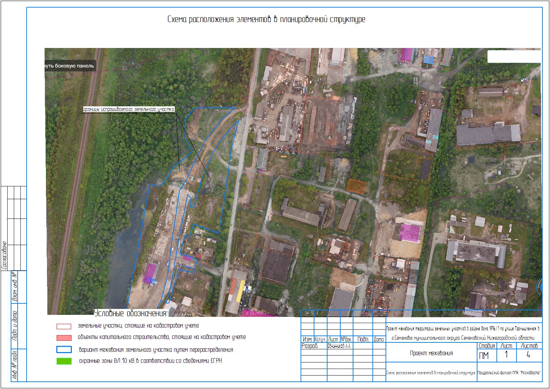Click the 'Условные обозначения' legend heading
550x389 pixels.
pos(131,313)
